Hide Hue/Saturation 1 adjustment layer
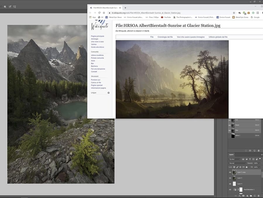Screen dimensions: 263x198 pos(230,190)
